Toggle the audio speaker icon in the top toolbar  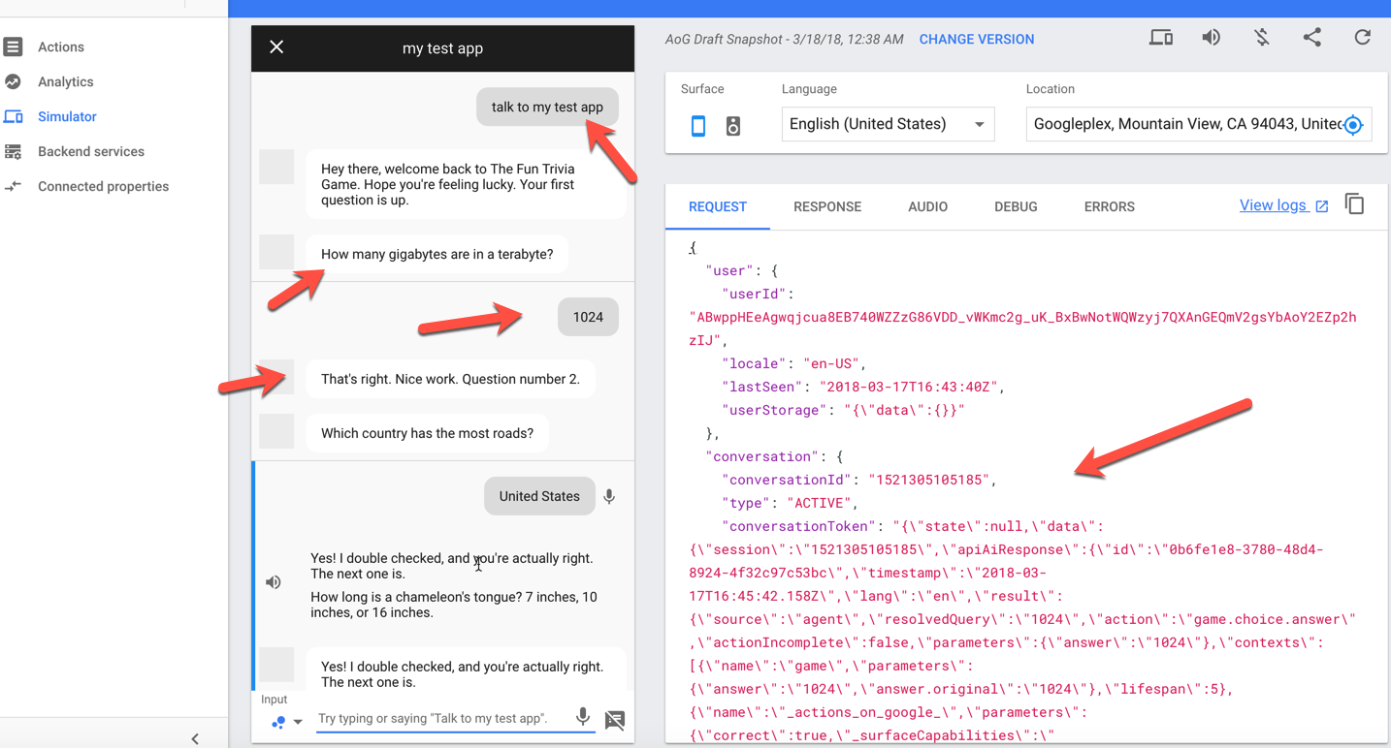pyautogui.click(x=1212, y=38)
